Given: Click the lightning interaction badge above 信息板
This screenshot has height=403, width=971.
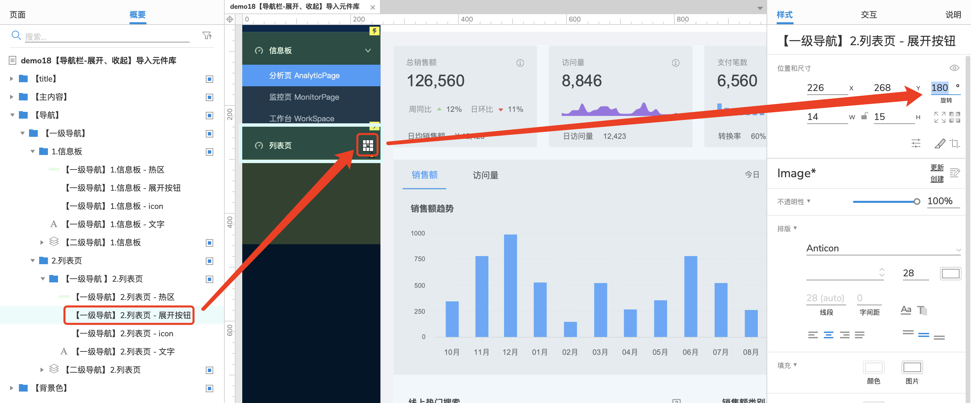Looking at the screenshot, I should (374, 31).
